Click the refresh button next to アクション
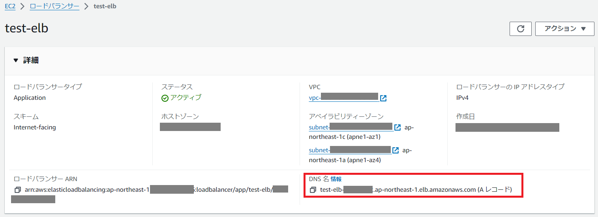 point(521,29)
